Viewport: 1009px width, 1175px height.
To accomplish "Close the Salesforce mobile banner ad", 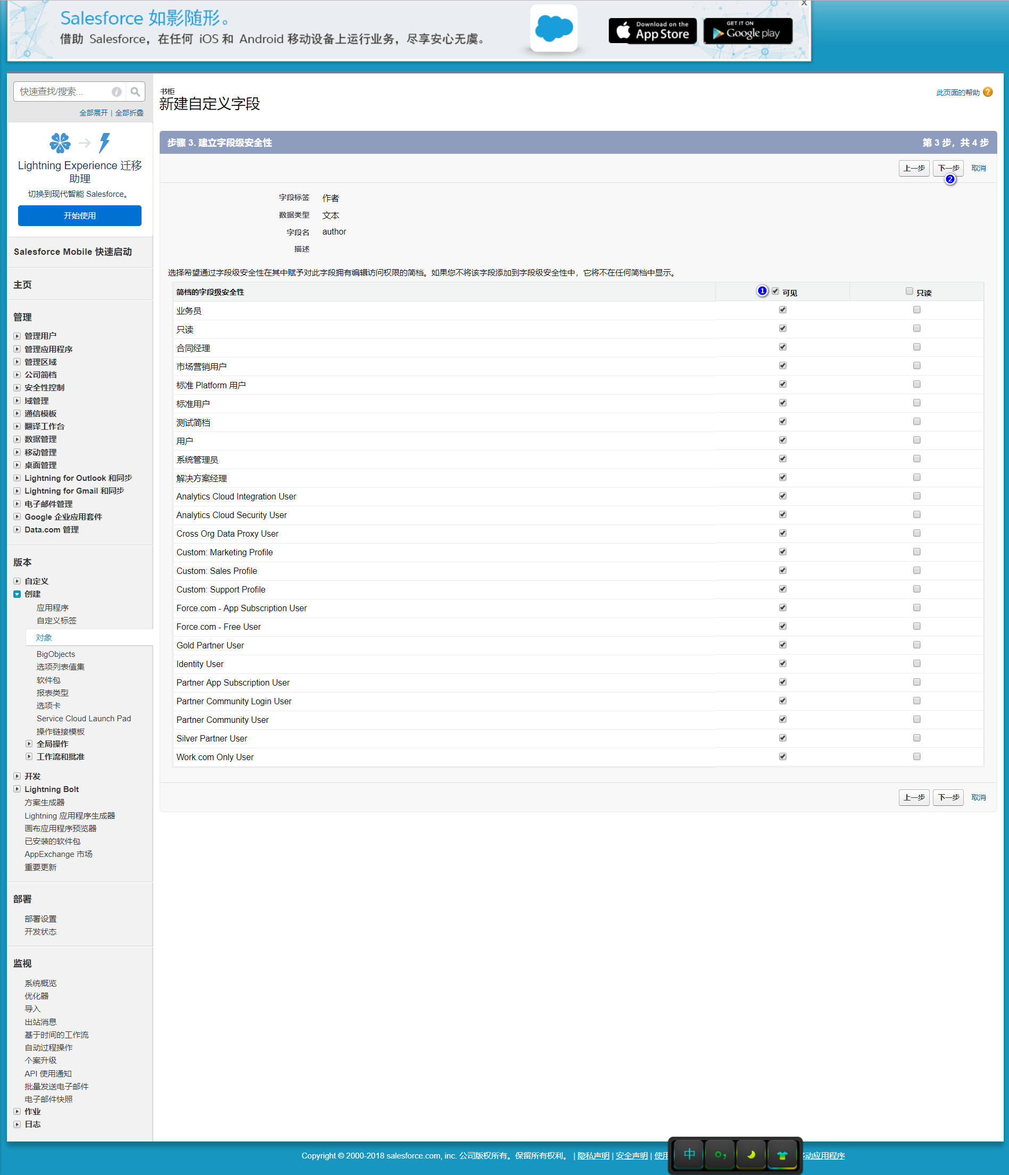I will click(x=804, y=3).
